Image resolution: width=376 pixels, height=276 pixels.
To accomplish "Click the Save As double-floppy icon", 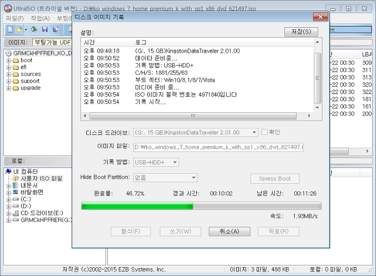I will click(56, 29).
